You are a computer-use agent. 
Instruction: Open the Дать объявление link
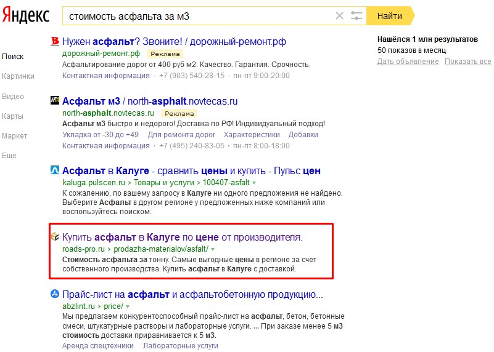click(x=408, y=62)
